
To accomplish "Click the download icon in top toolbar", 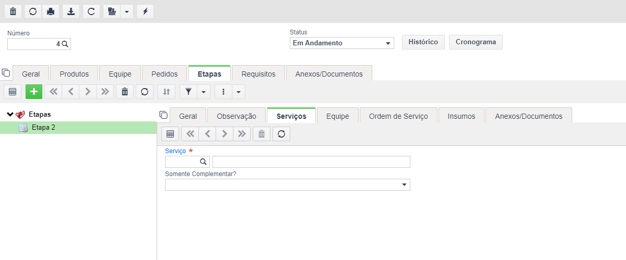I will click(70, 11).
